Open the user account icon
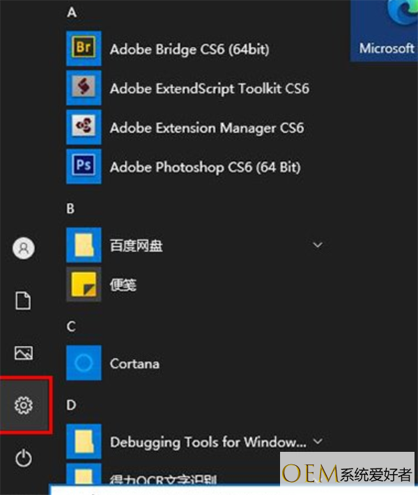 coord(24,248)
